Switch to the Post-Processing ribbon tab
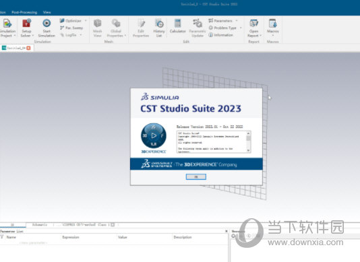The height and width of the screenshot is (262, 360). click(24, 12)
